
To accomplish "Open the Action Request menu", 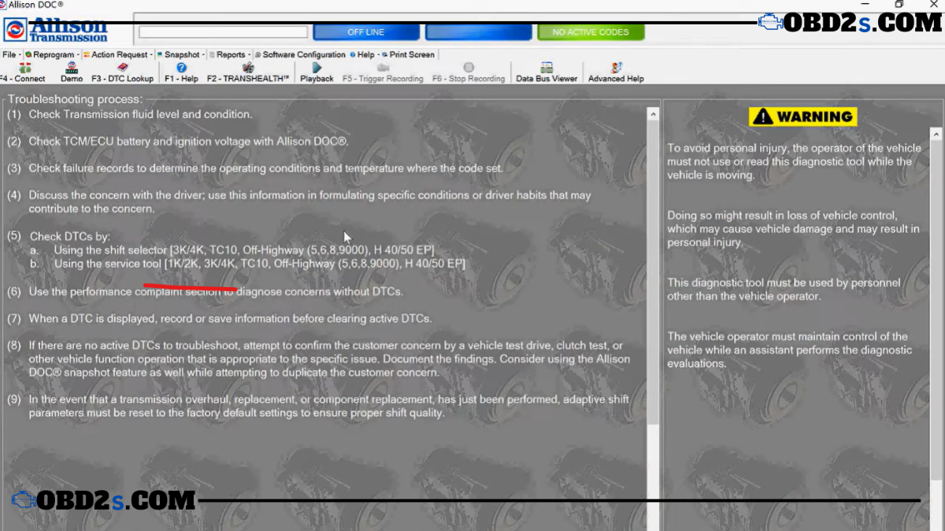I will click(117, 55).
